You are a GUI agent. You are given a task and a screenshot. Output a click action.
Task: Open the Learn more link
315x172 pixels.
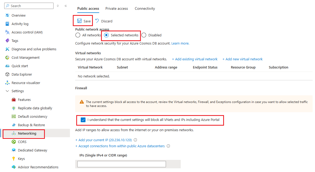(180, 43)
